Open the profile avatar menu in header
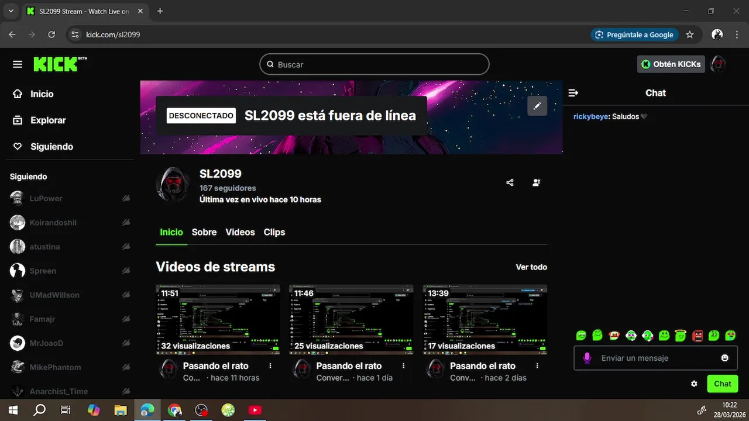 coord(718,64)
